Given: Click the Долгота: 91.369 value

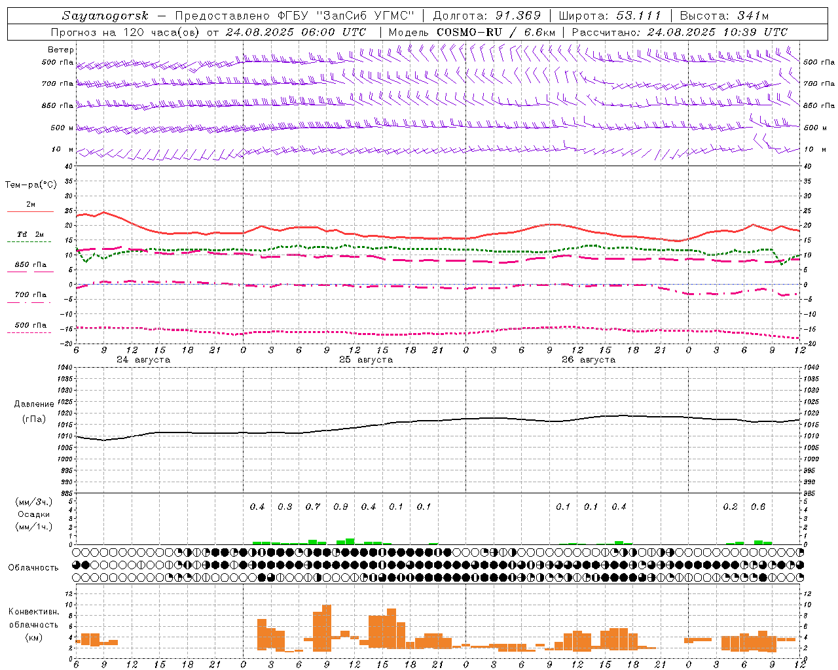Looking at the screenshot, I should [487, 16].
